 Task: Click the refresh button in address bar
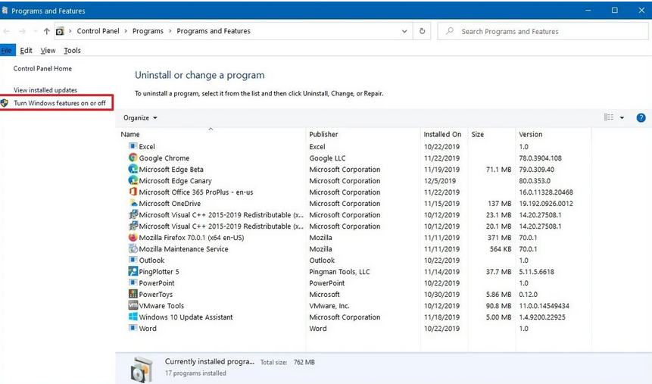[422, 31]
